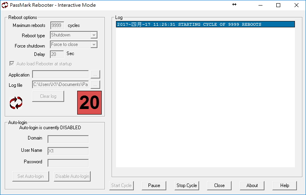Click the Maximum reboots input field

pyautogui.click(x=57, y=25)
